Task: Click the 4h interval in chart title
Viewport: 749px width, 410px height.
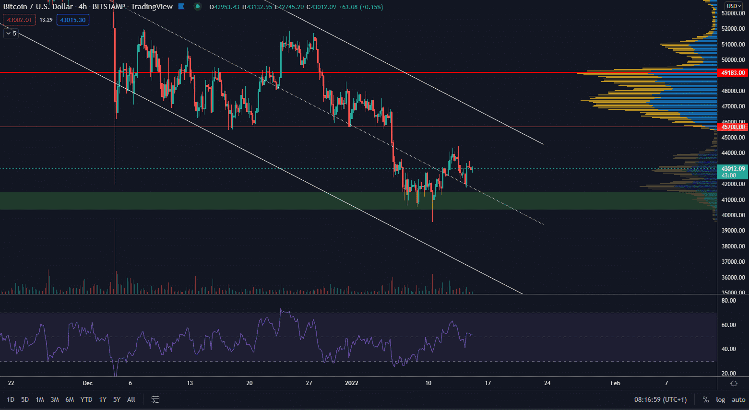Action: pos(83,7)
